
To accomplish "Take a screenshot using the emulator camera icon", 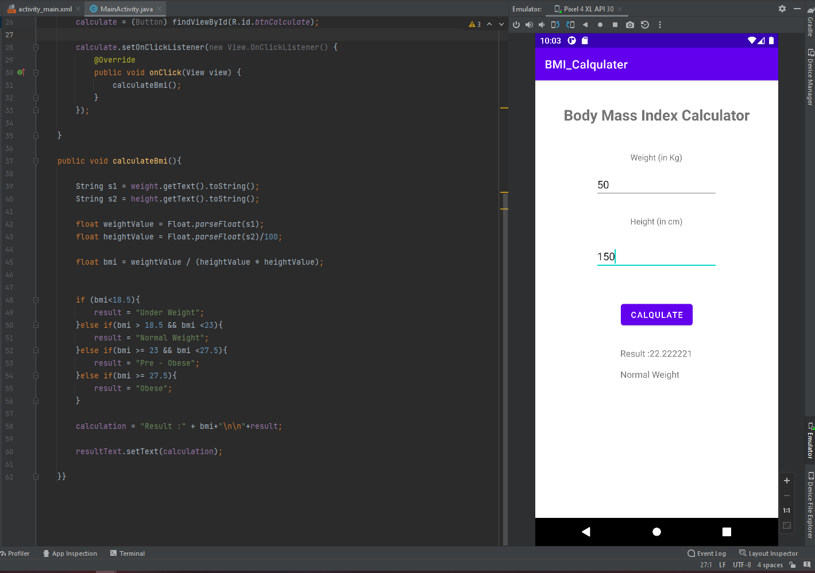I will click(x=630, y=25).
